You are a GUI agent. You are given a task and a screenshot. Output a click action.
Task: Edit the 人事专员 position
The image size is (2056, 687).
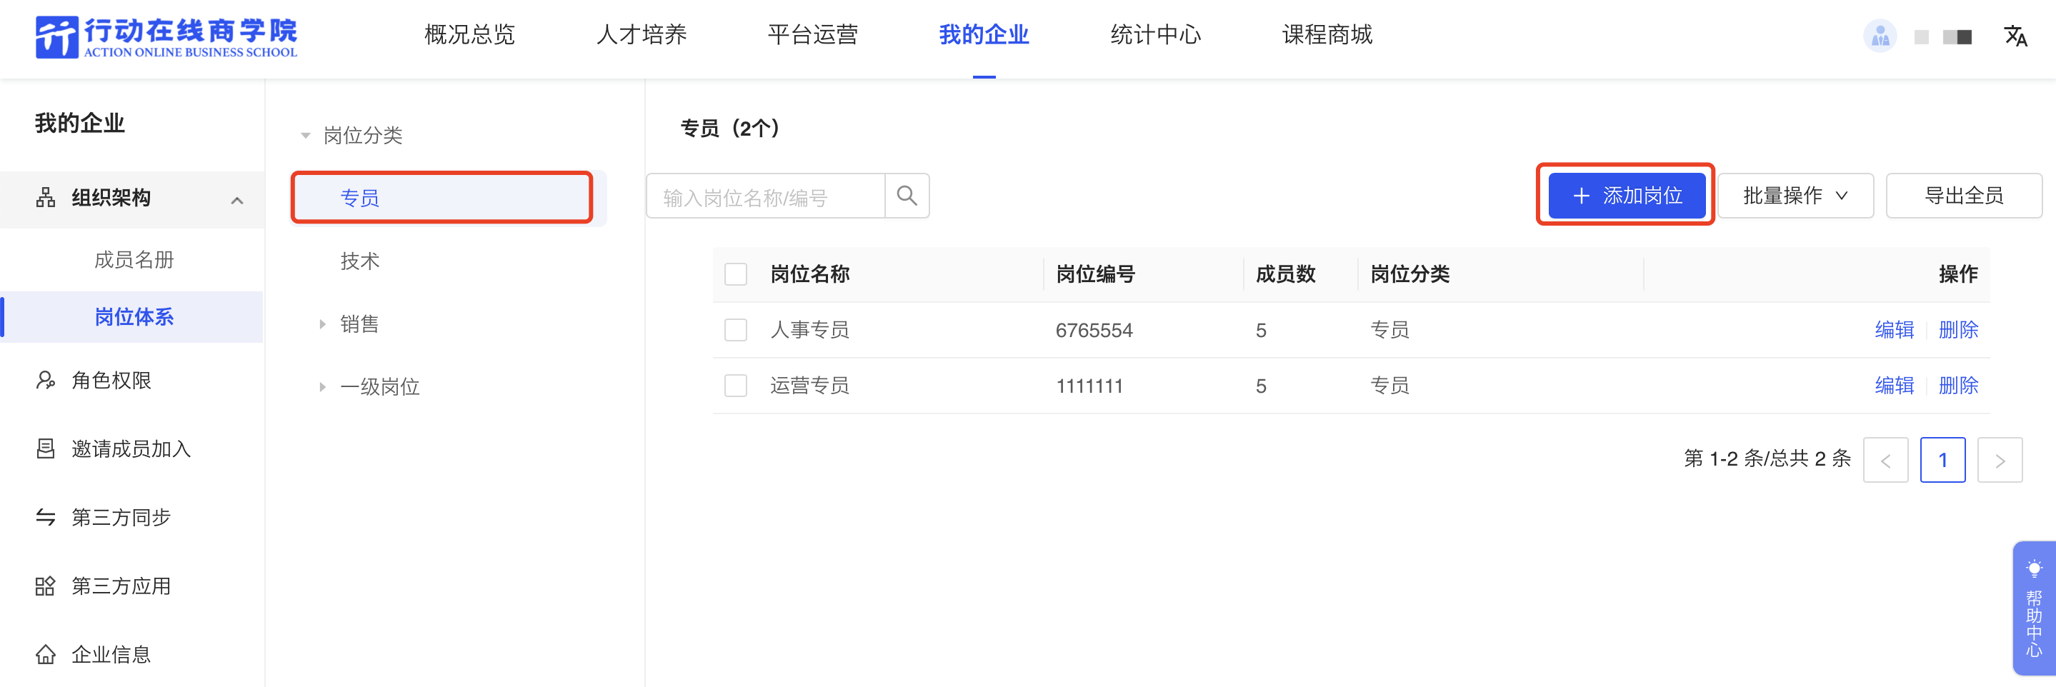[1894, 329]
